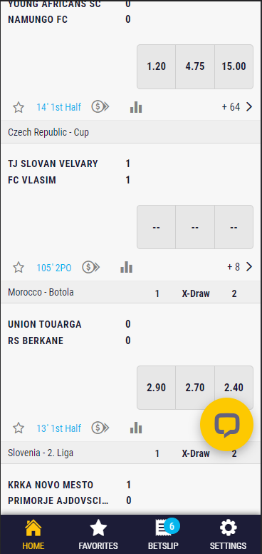
Task: View statistics chart for Slovan Velvary match
Action: coord(127,268)
